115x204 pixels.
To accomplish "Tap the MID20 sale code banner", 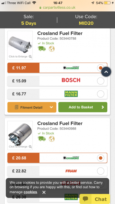I will pos(86,20).
